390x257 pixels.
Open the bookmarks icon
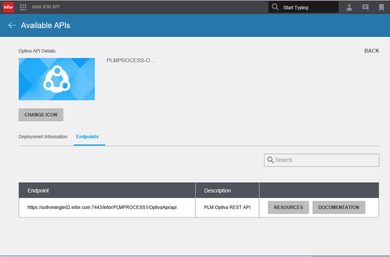381,7
